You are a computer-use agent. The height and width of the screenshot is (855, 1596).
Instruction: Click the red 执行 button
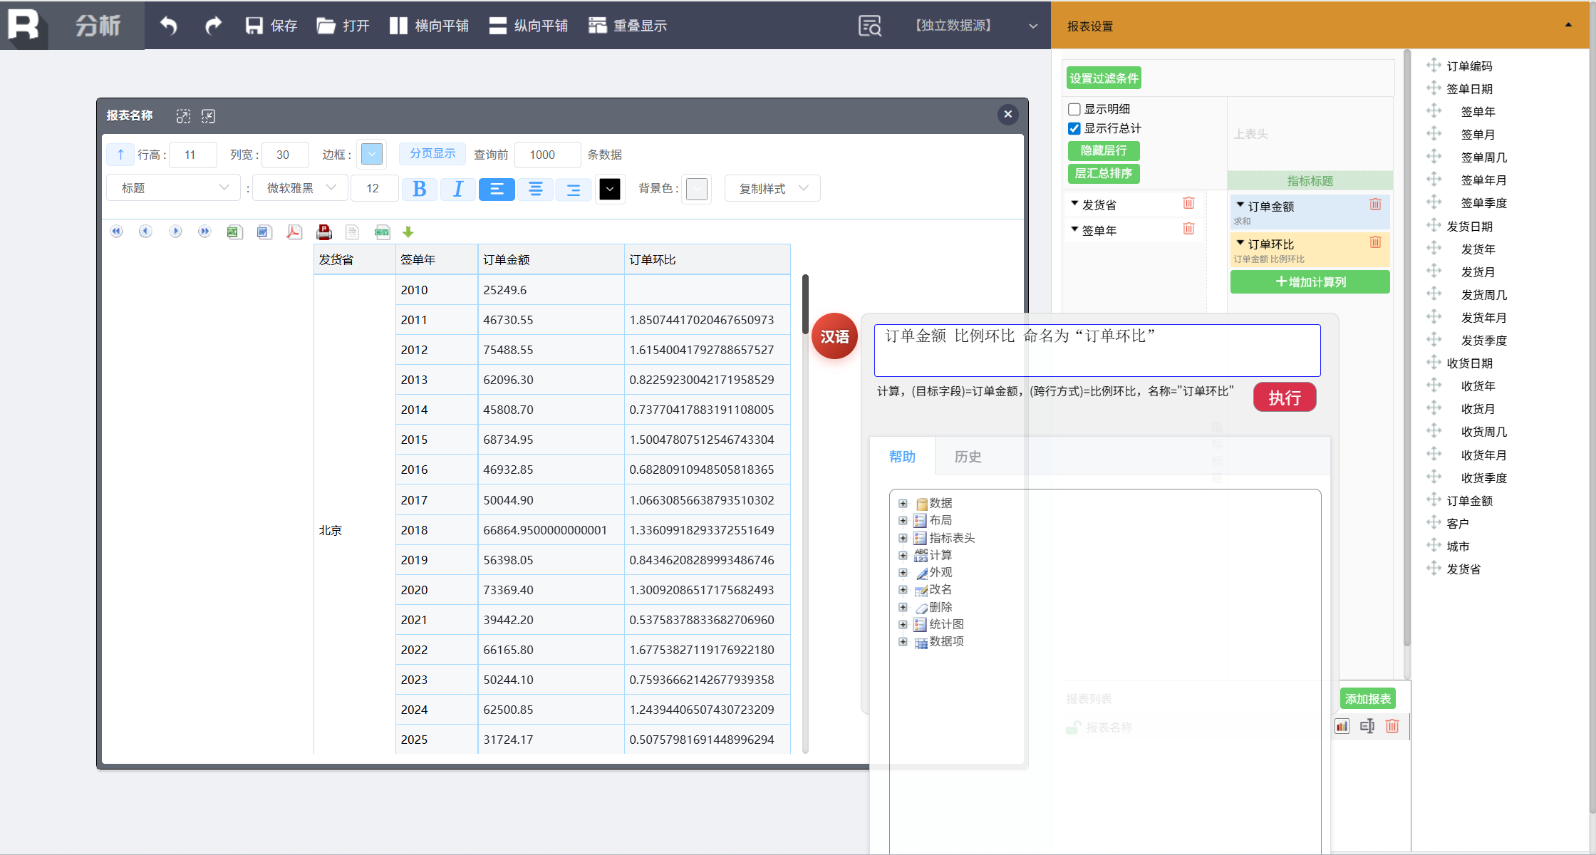[1284, 398]
